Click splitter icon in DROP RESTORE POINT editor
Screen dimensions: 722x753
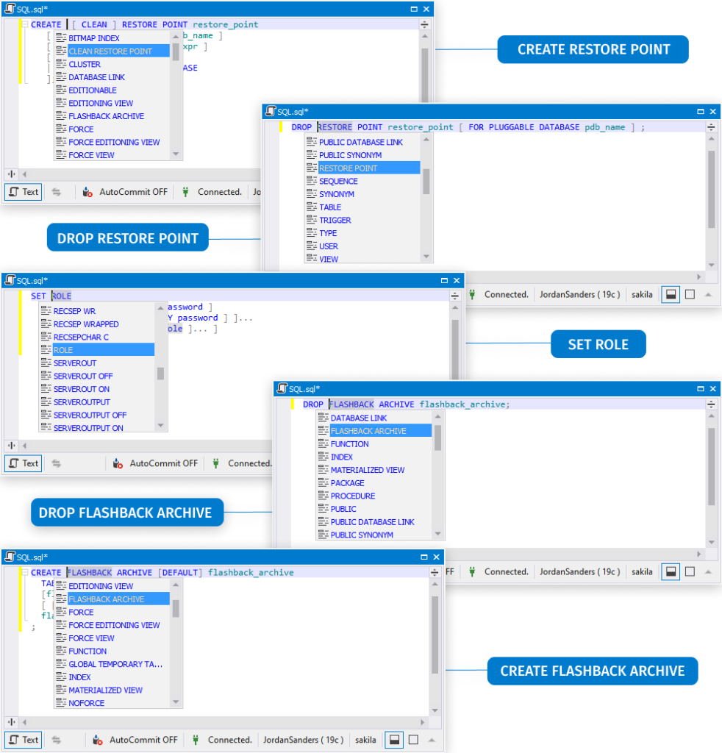point(711,126)
